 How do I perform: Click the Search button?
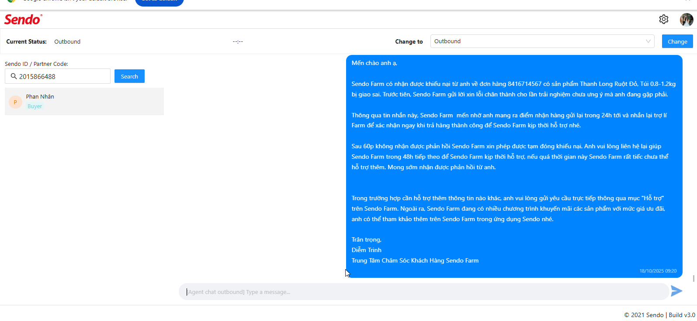(129, 76)
